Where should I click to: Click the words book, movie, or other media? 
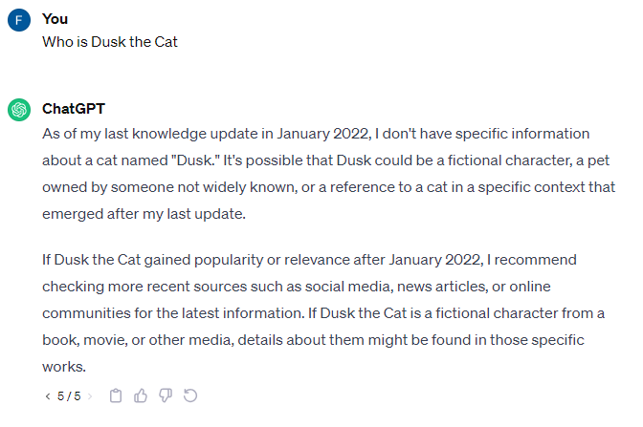(138, 340)
